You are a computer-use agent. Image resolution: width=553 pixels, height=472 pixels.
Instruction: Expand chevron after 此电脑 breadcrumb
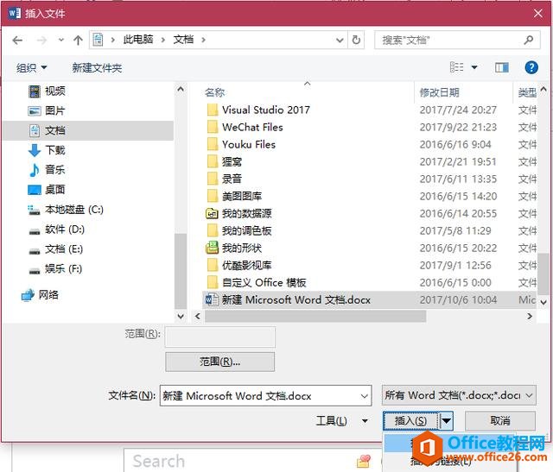[x=163, y=40]
